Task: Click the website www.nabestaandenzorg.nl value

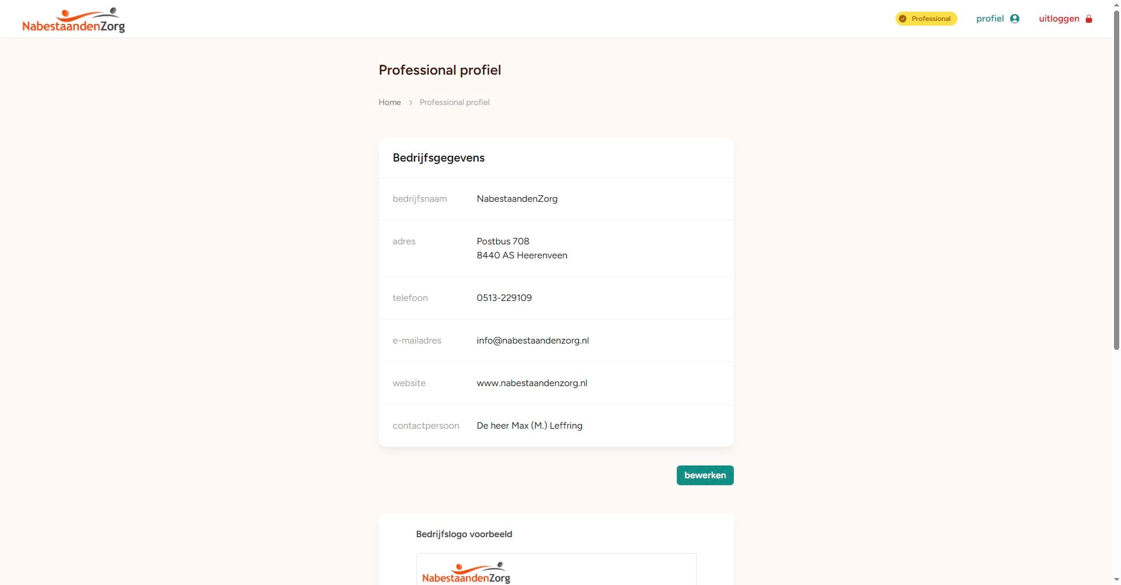Action: tap(532, 383)
